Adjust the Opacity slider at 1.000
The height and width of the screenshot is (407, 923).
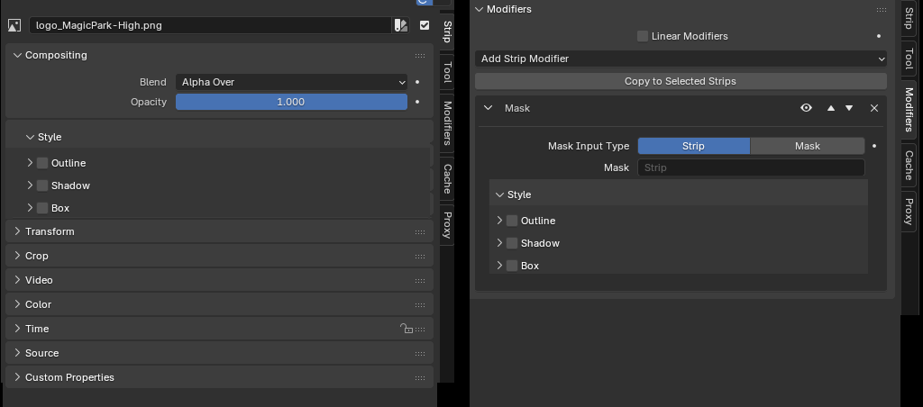(291, 102)
